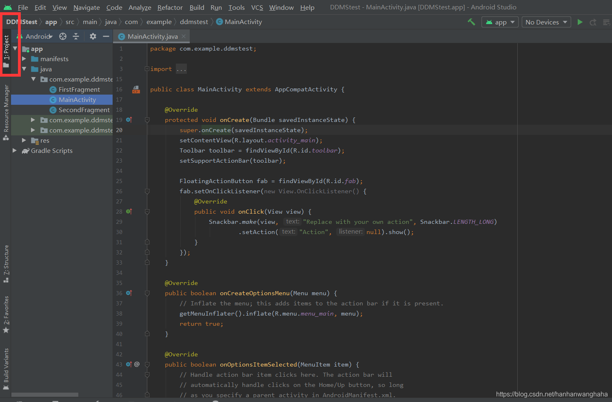The height and width of the screenshot is (402, 612).
Task: Open the app run configuration dropdown
Action: point(500,22)
